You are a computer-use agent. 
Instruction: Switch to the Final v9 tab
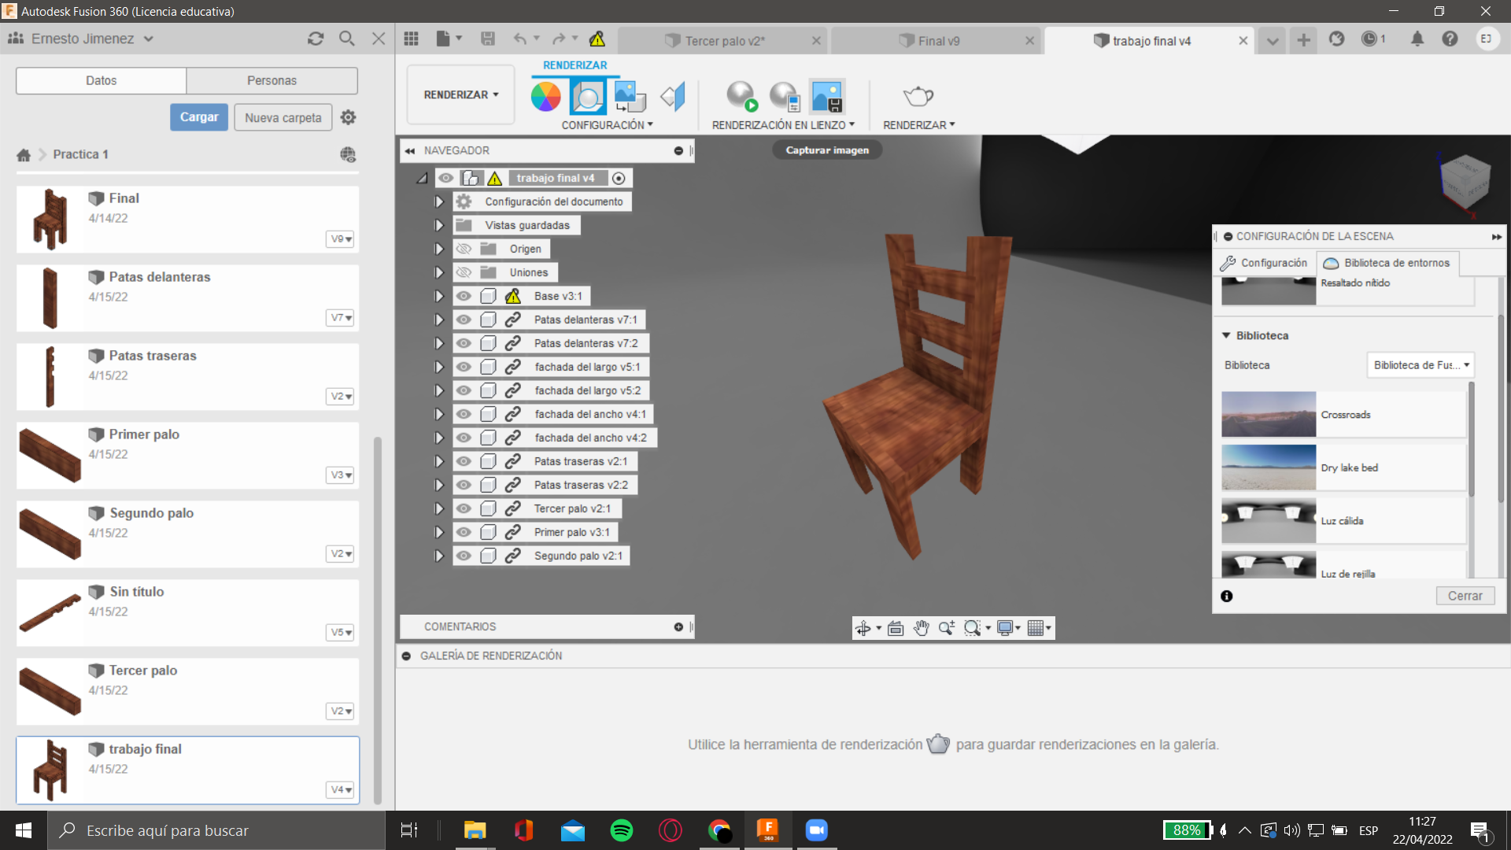click(x=937, y=41)
